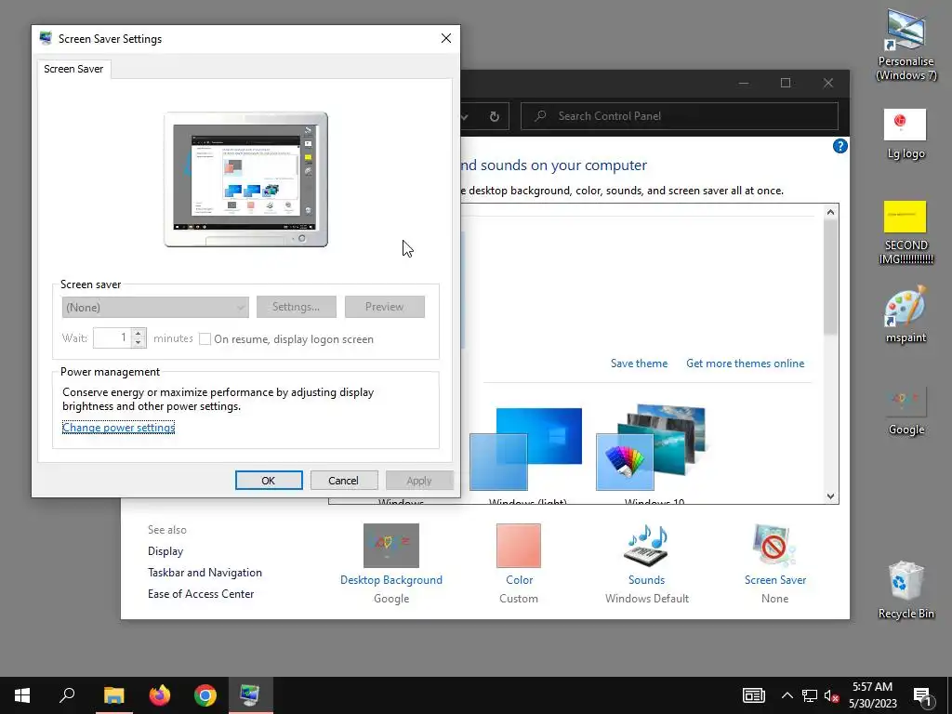The height and width of the screenshot is (714, 952).
Task: Click in Search Control Panel field
Action: (680, 116)
